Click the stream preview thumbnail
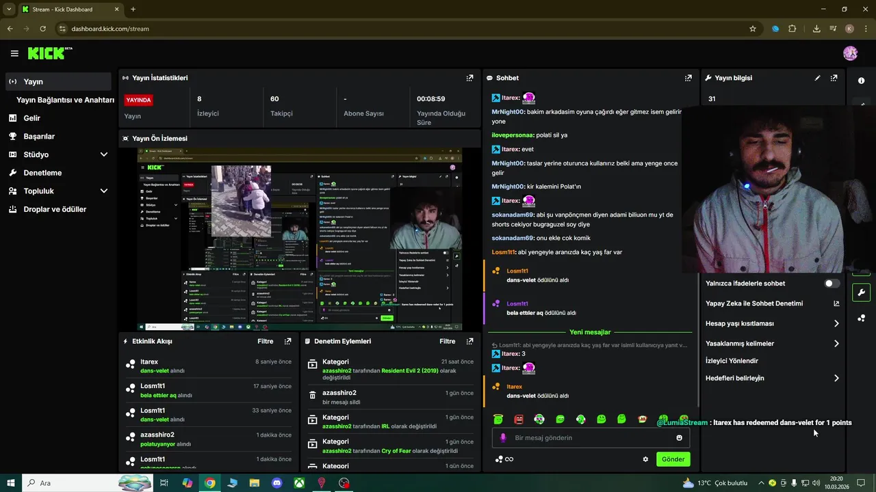The height and width of the screenshot is (492, 876). (x=299, y=239)
